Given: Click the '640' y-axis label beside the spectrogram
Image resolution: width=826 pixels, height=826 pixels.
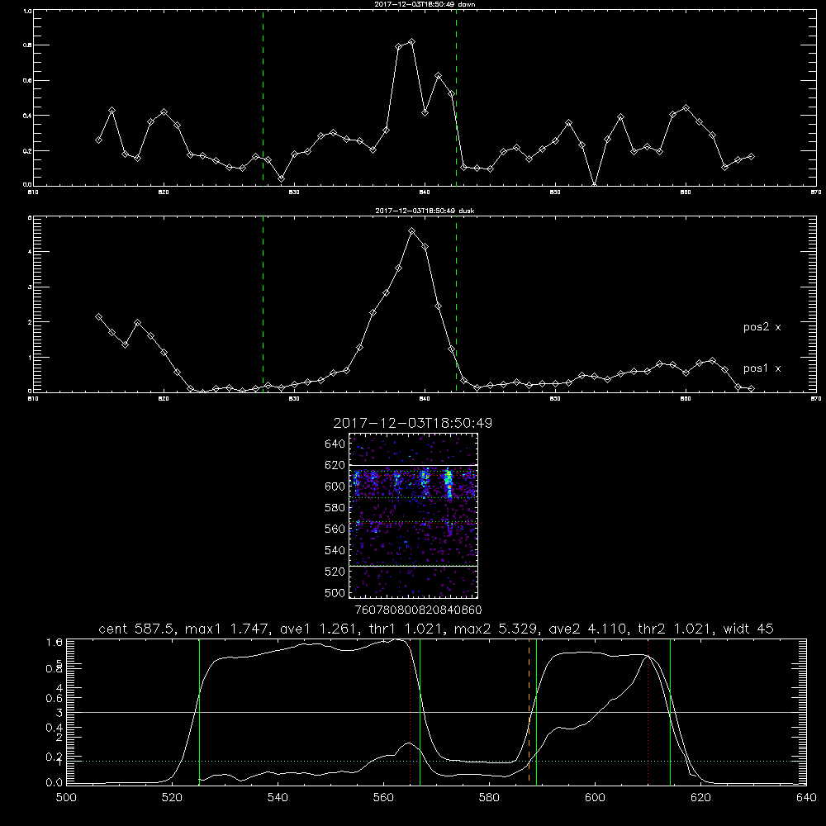Looking at the screenshot, I should (335, 444).
